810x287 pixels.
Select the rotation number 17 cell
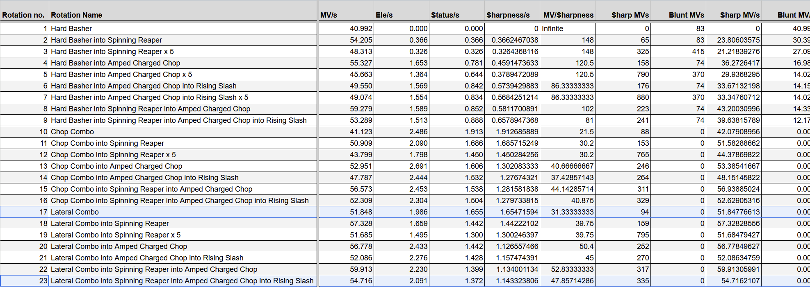pos(25,212)
